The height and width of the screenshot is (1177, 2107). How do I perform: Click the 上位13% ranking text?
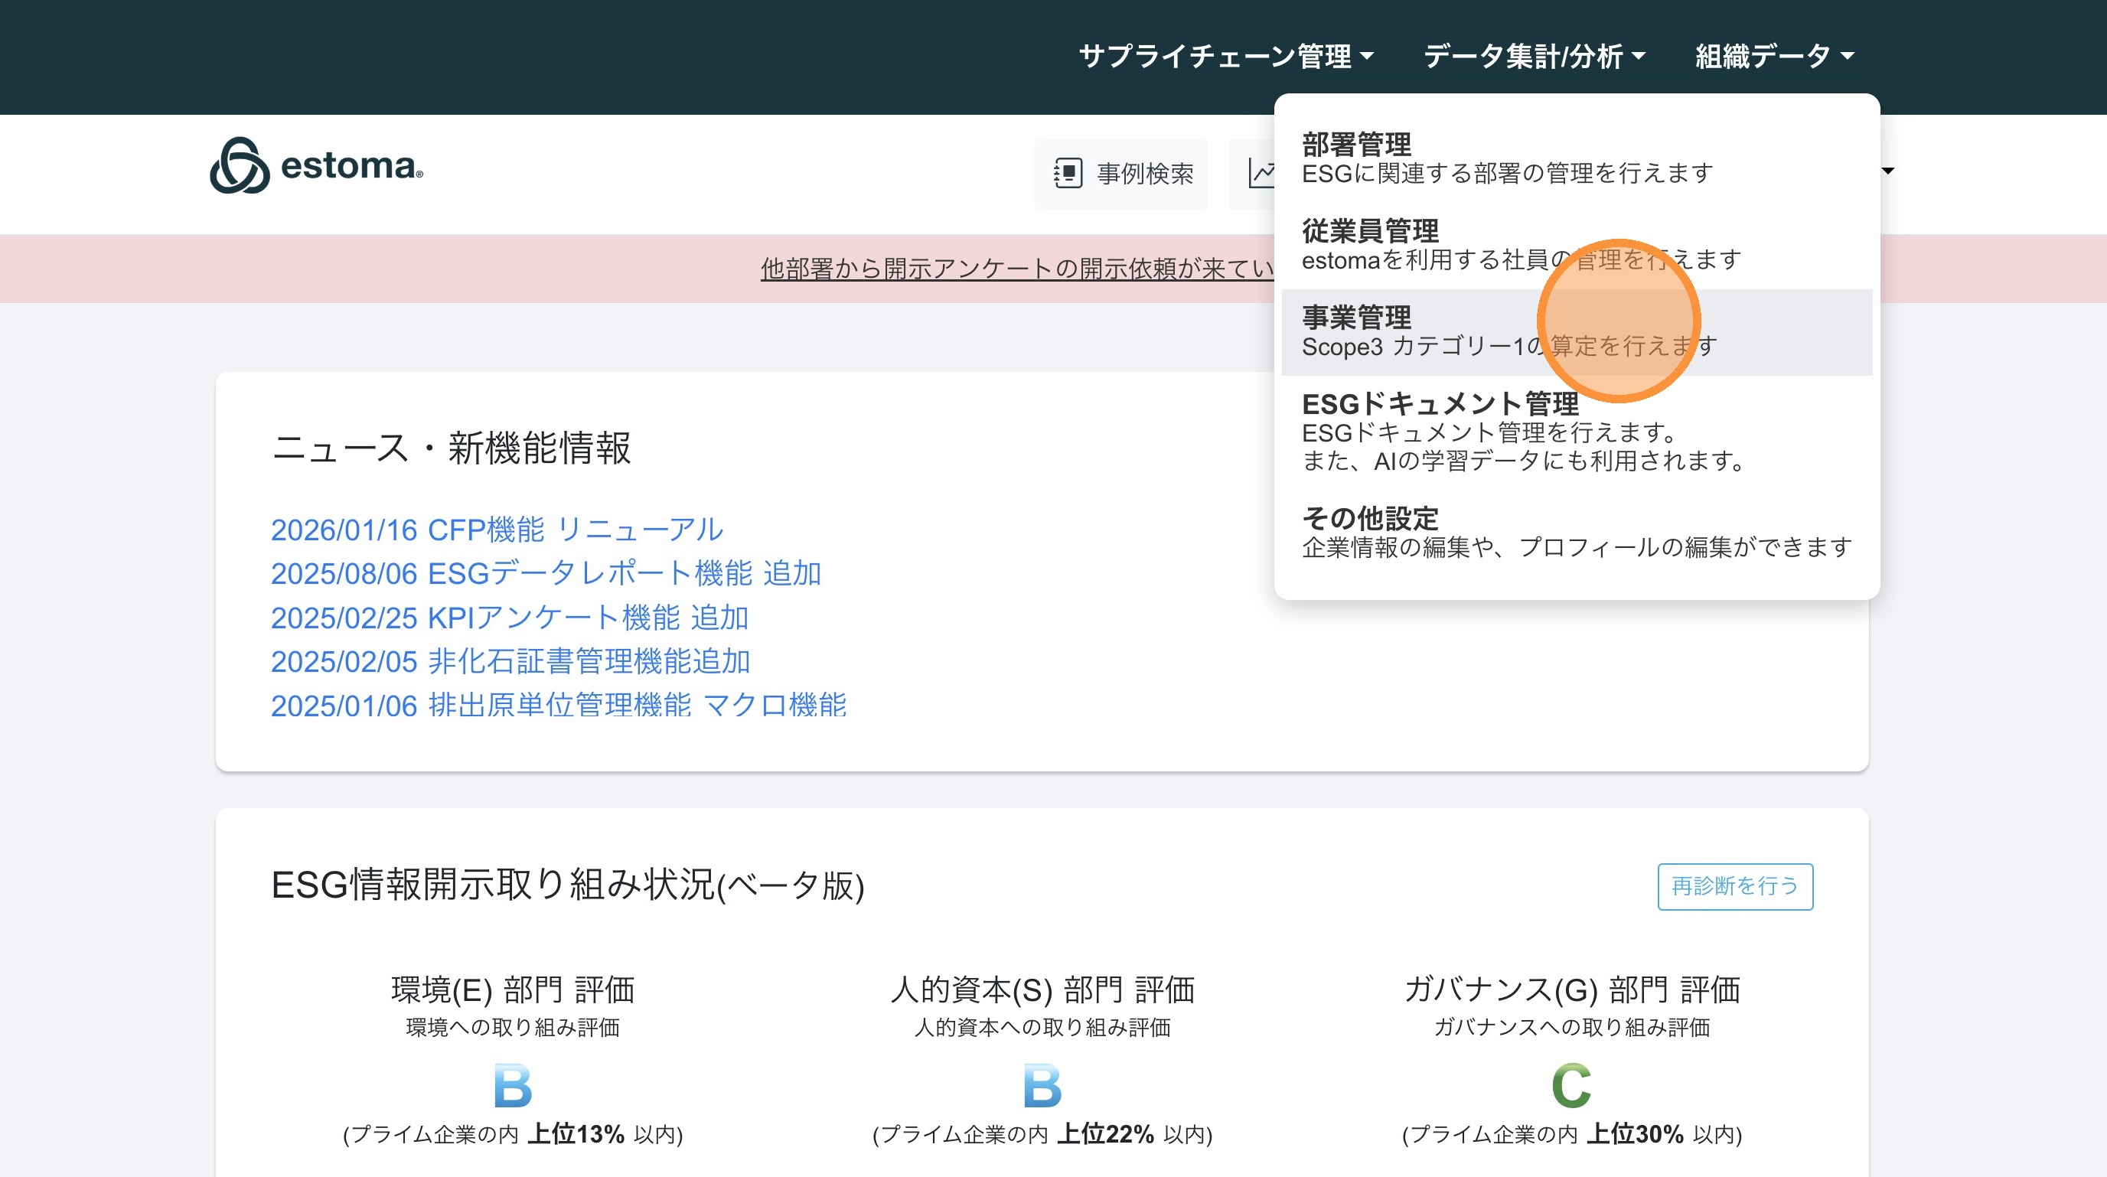[576, 1134]
